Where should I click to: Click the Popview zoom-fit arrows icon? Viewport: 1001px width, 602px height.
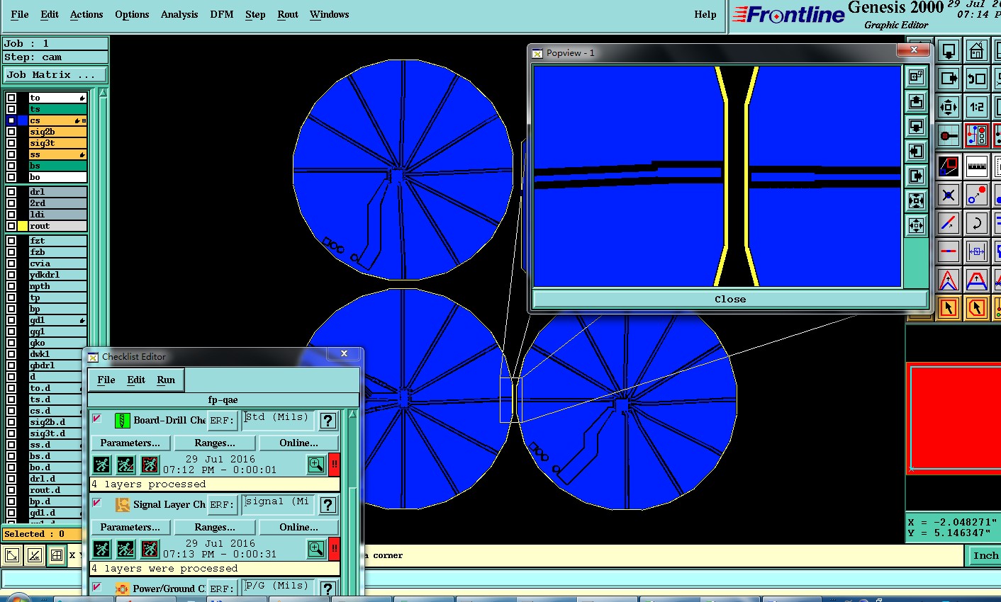tap(916, 200)
